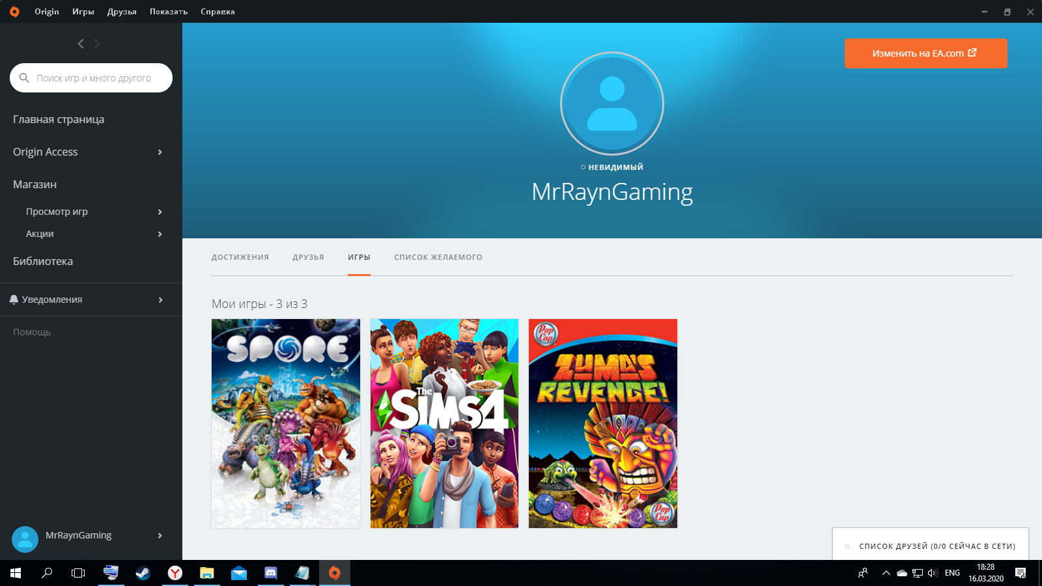The height and width of the screenshot is (586, 1042).
Task: Expand the MrRaynGaming user menu chevron
Action: tap(160, 535)
